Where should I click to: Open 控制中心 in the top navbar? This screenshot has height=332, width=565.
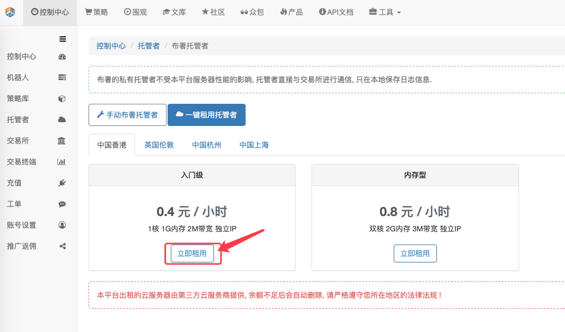(50, 12)
